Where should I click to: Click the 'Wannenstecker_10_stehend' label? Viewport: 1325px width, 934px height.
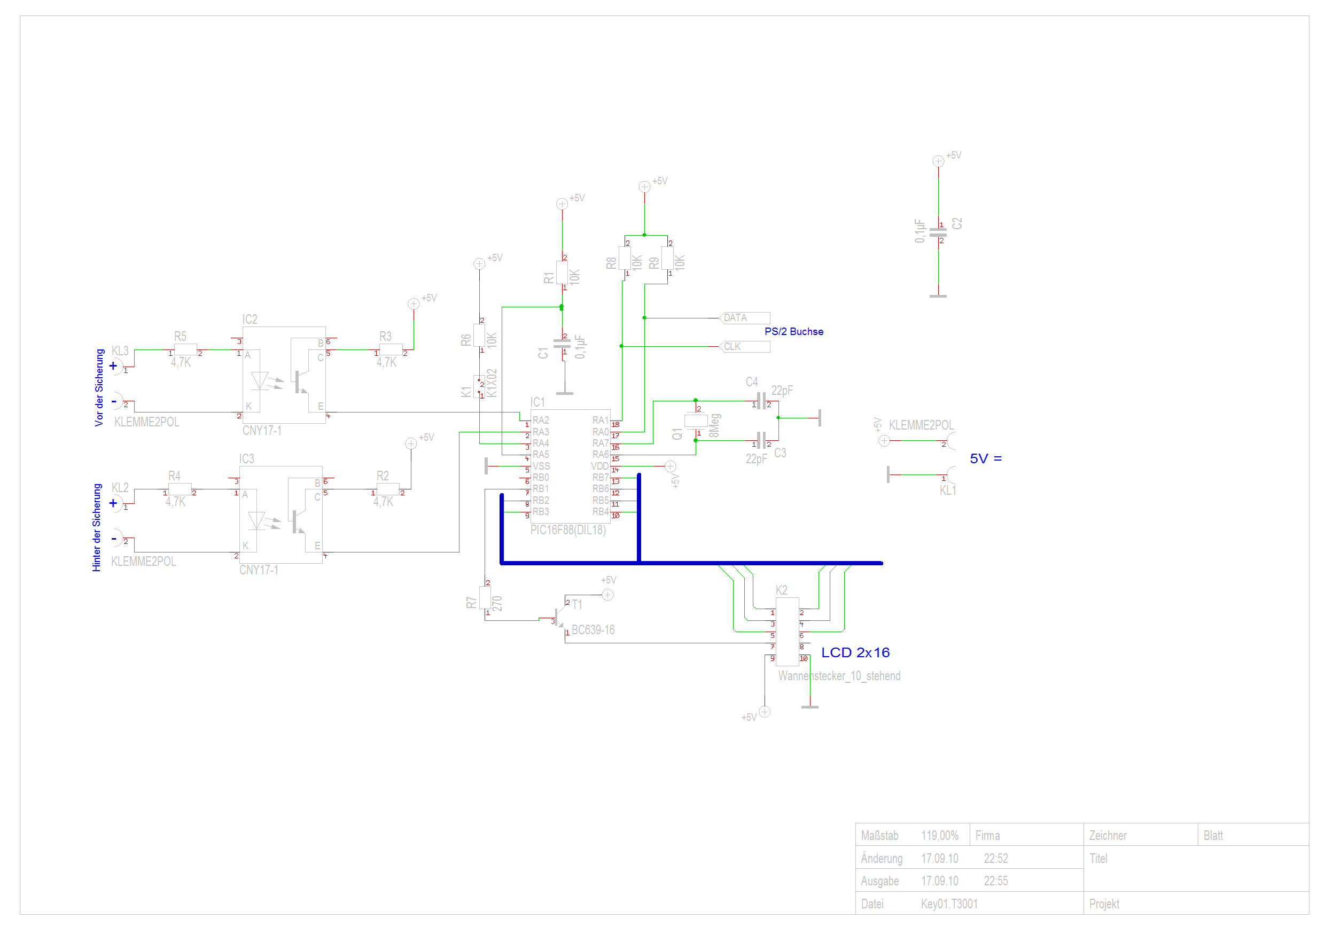pyautogui.click(x=839, y=676)
